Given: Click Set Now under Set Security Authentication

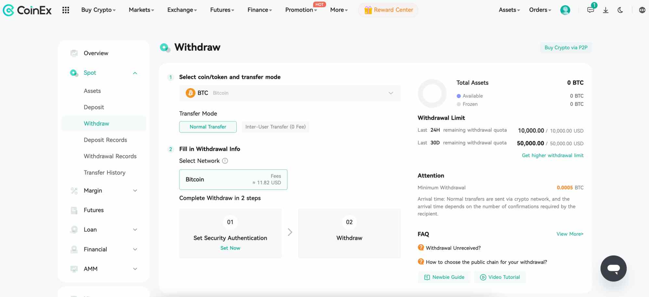Looking at the screenshot, I should 230,248.
